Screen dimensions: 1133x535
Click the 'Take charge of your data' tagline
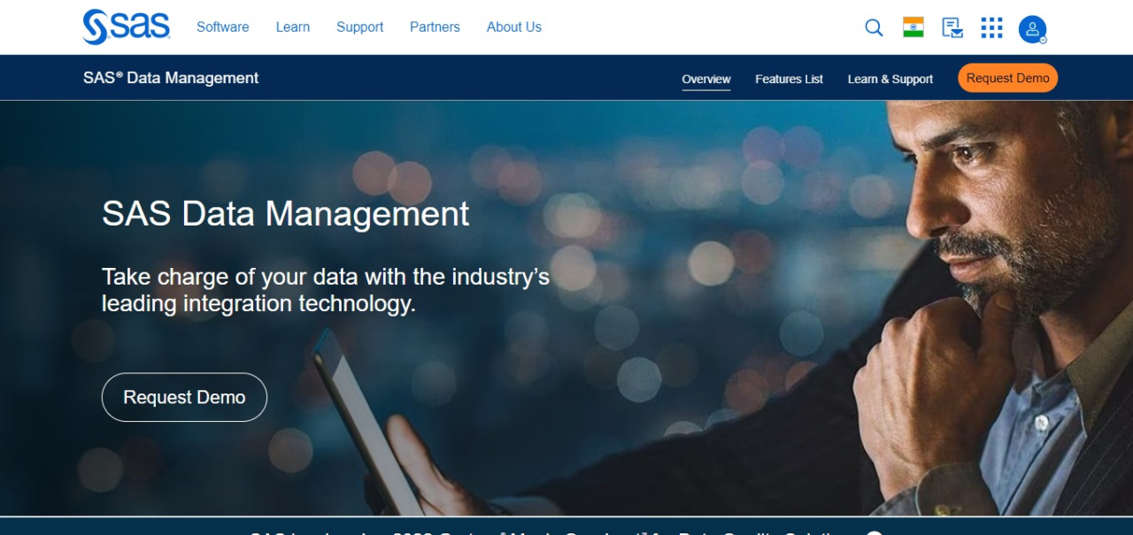point(326,290)
